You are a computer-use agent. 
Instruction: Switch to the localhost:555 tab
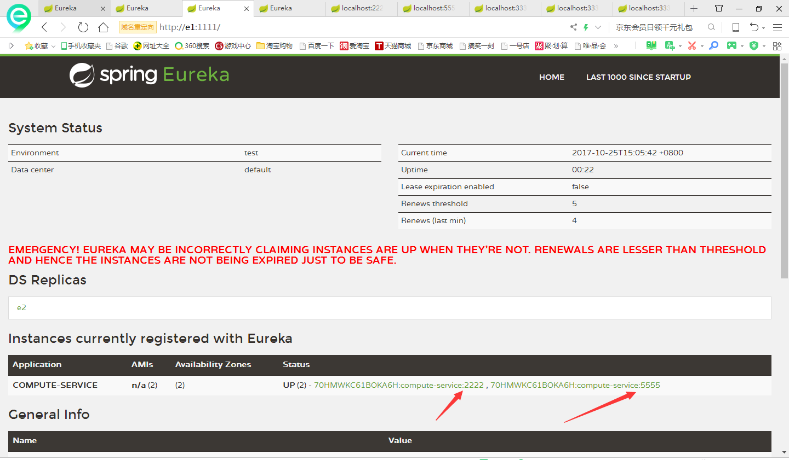[433, 8]
